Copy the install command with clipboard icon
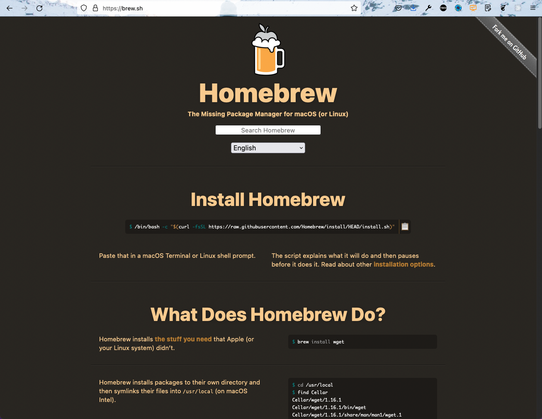This screenshot has width=542, height=419. click(x=405, y=227)
